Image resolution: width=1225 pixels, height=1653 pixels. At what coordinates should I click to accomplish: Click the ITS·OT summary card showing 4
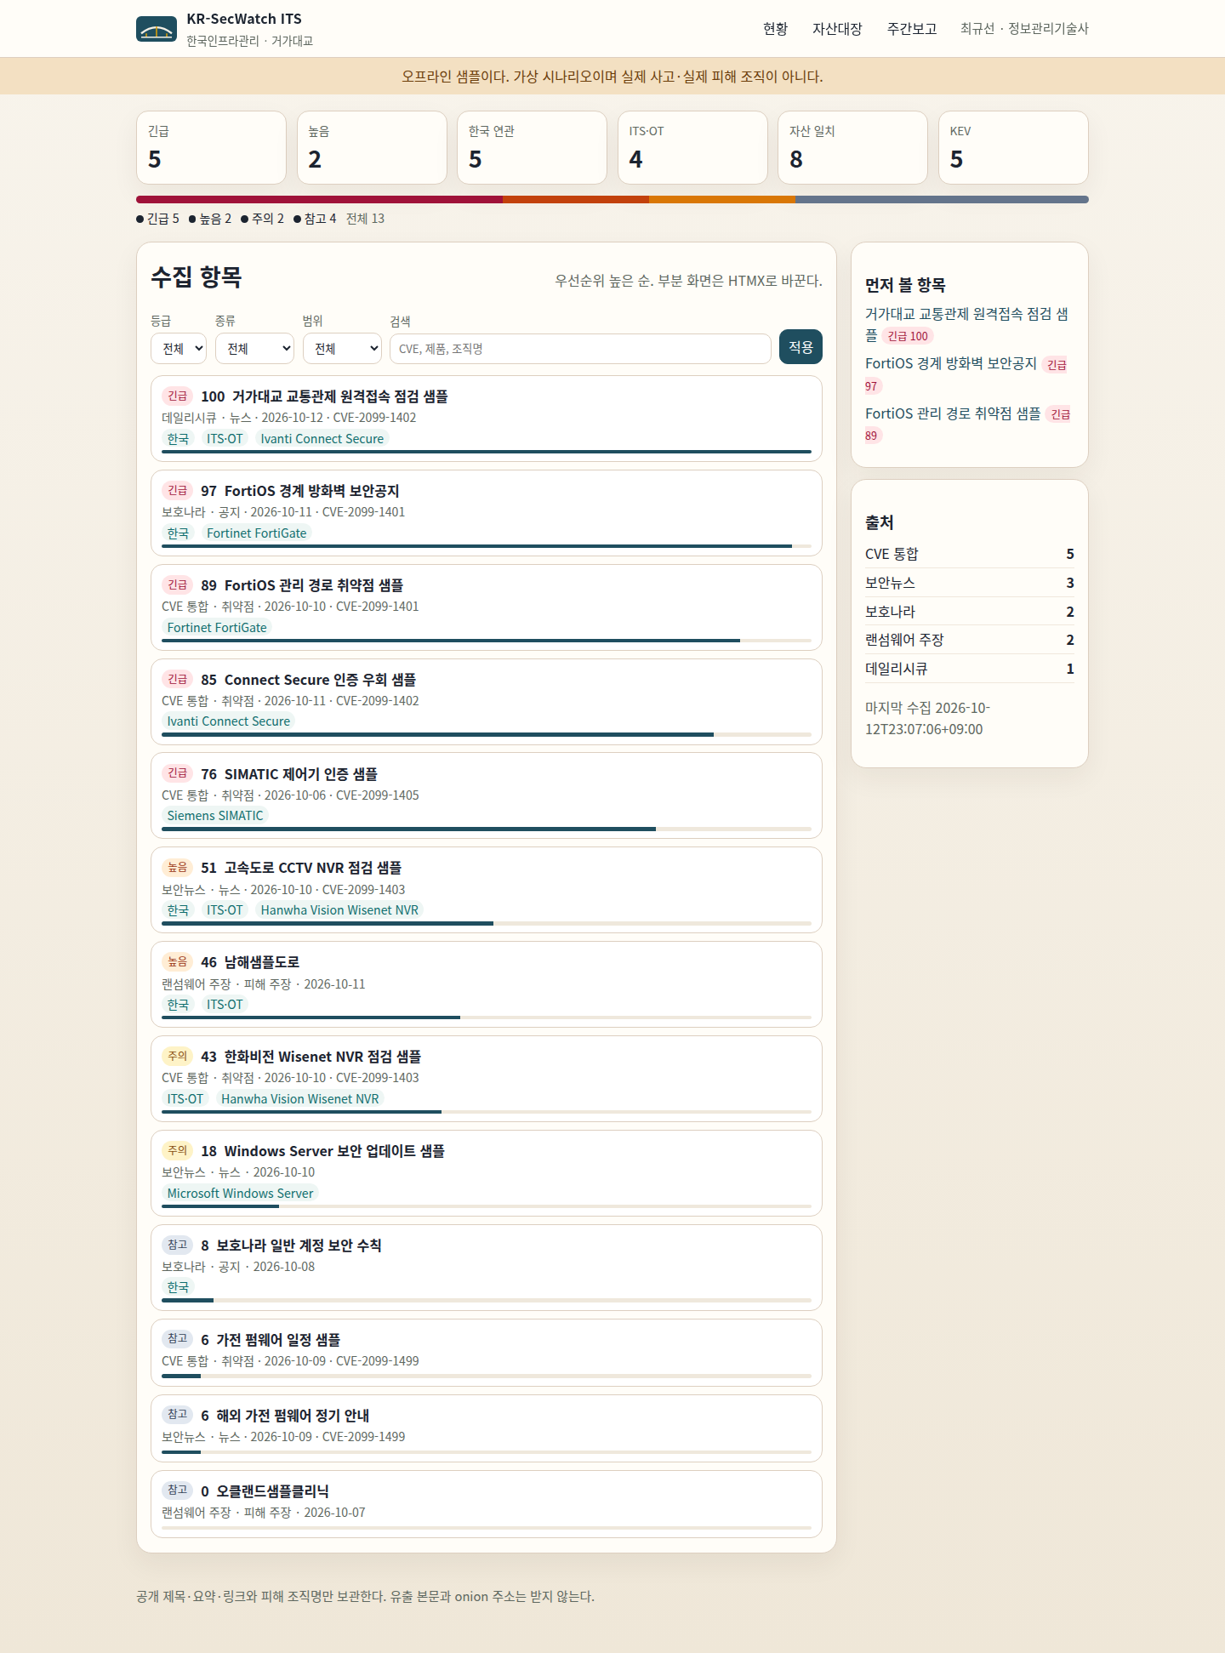[x=692, y=147]
